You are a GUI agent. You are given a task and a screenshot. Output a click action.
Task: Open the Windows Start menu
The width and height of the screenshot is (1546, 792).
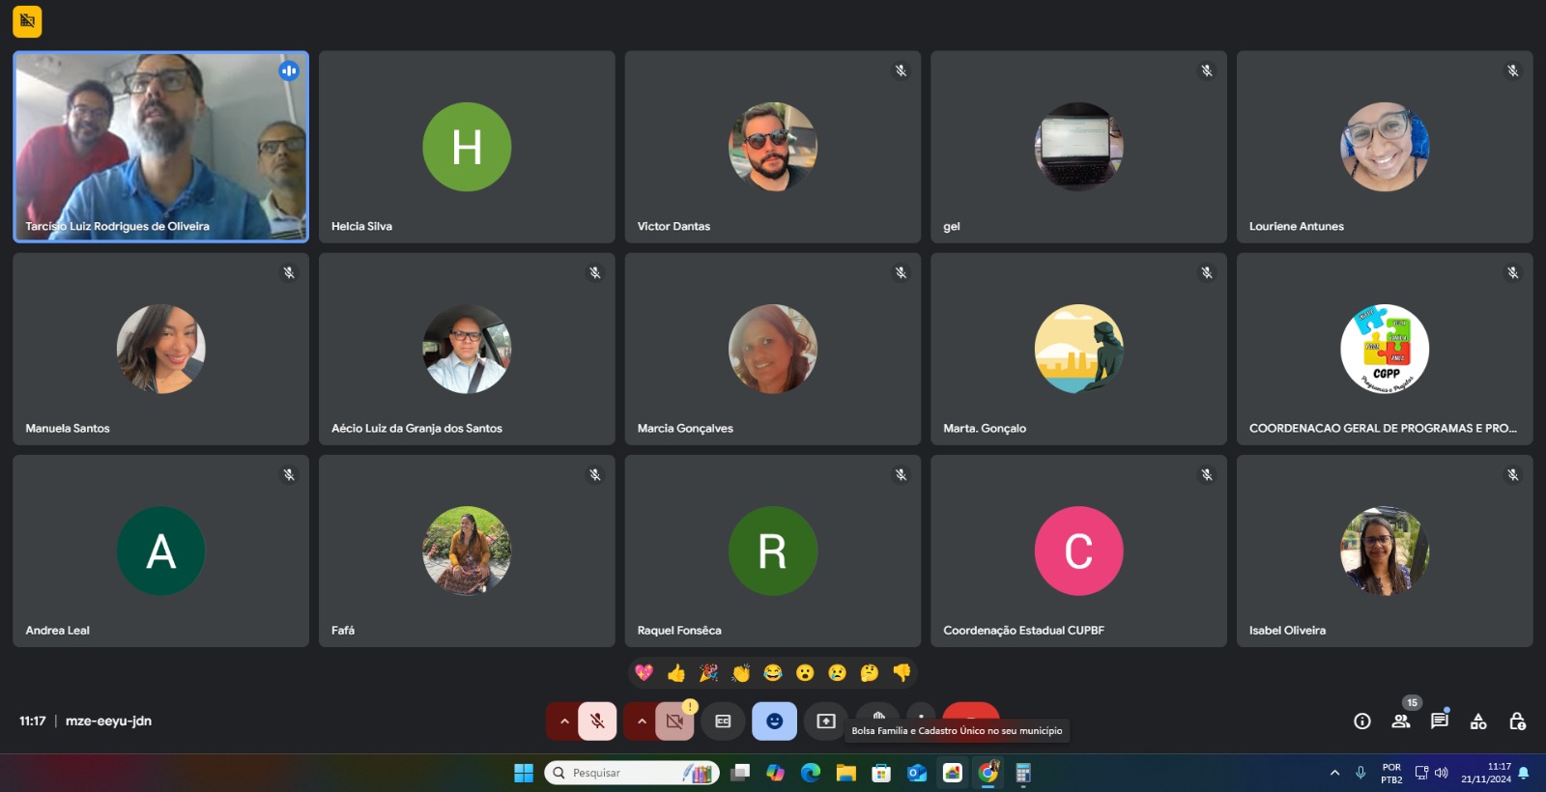coord(524,773)
